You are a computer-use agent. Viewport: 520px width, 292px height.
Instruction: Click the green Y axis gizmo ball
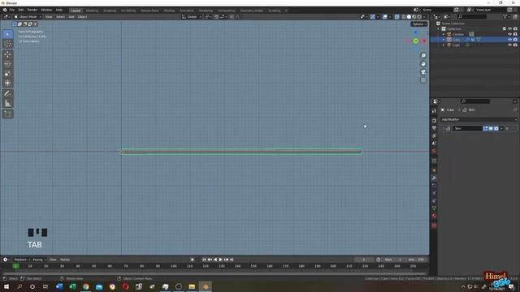point(416,41)
